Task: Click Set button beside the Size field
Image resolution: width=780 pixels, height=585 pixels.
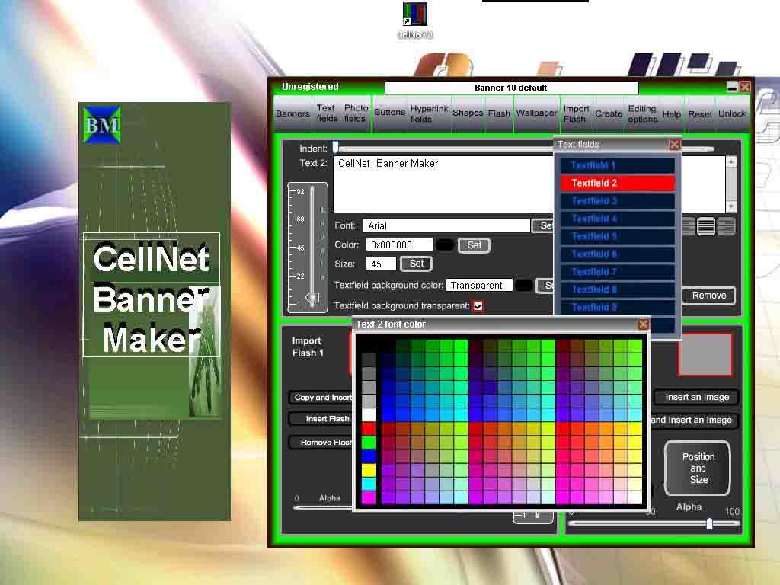Action: click(x=417, y=264)
